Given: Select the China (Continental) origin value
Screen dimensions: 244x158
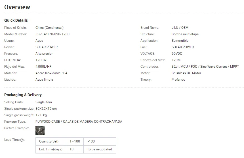Looking at the screenshot, I should click(x=49, y=28).
